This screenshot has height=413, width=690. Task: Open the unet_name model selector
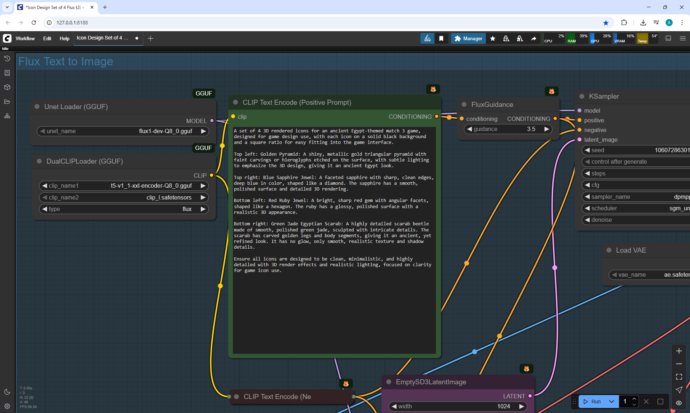[123, 131]
